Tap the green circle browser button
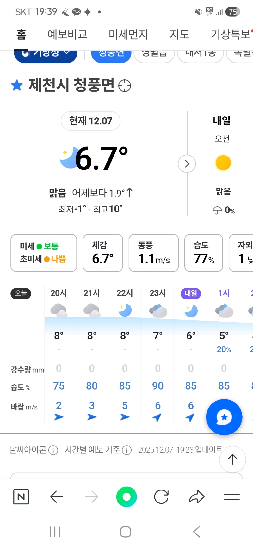This screenshot has height=548, width=253. 126,496
